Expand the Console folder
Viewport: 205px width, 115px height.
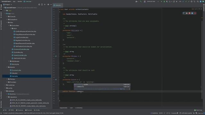click(7, 17)
